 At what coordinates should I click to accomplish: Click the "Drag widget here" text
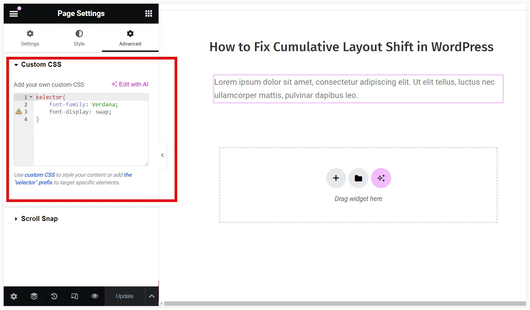pos(358,199)
